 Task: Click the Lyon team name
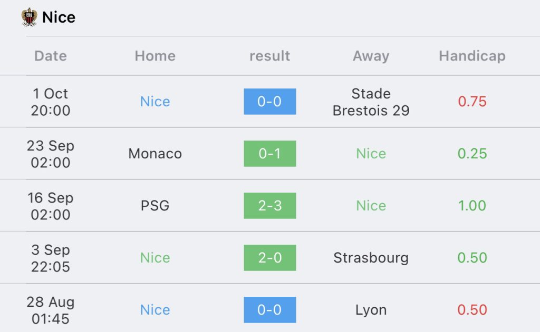371,310
